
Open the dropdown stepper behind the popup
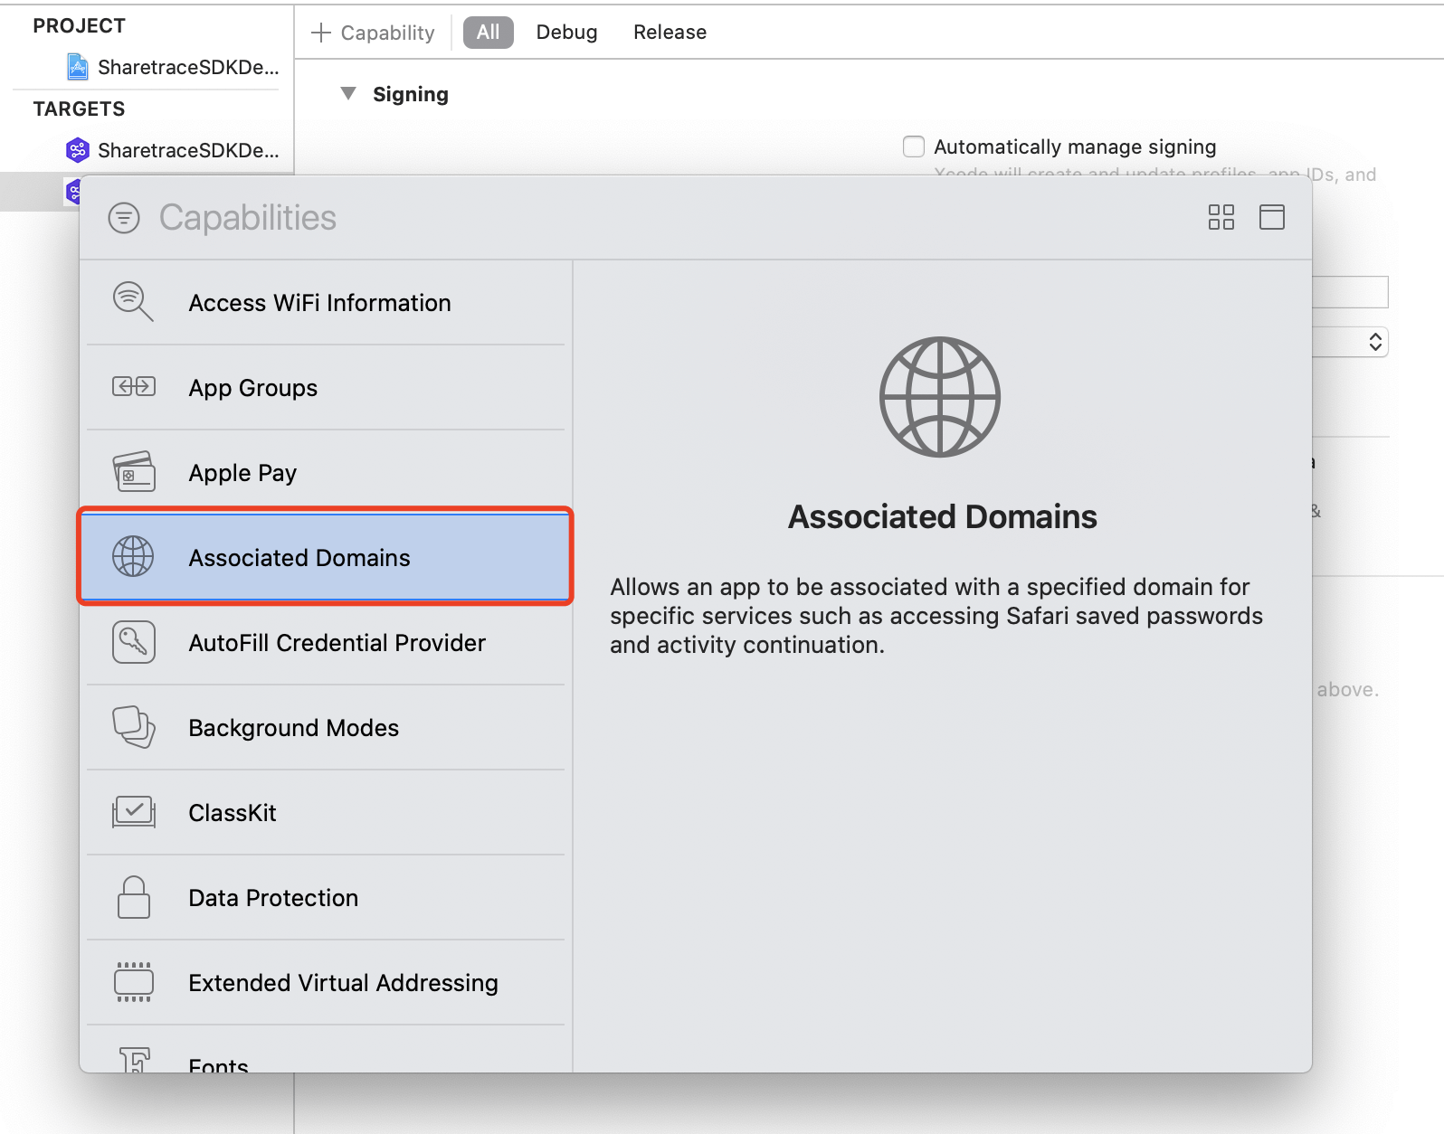(1374, 342)
